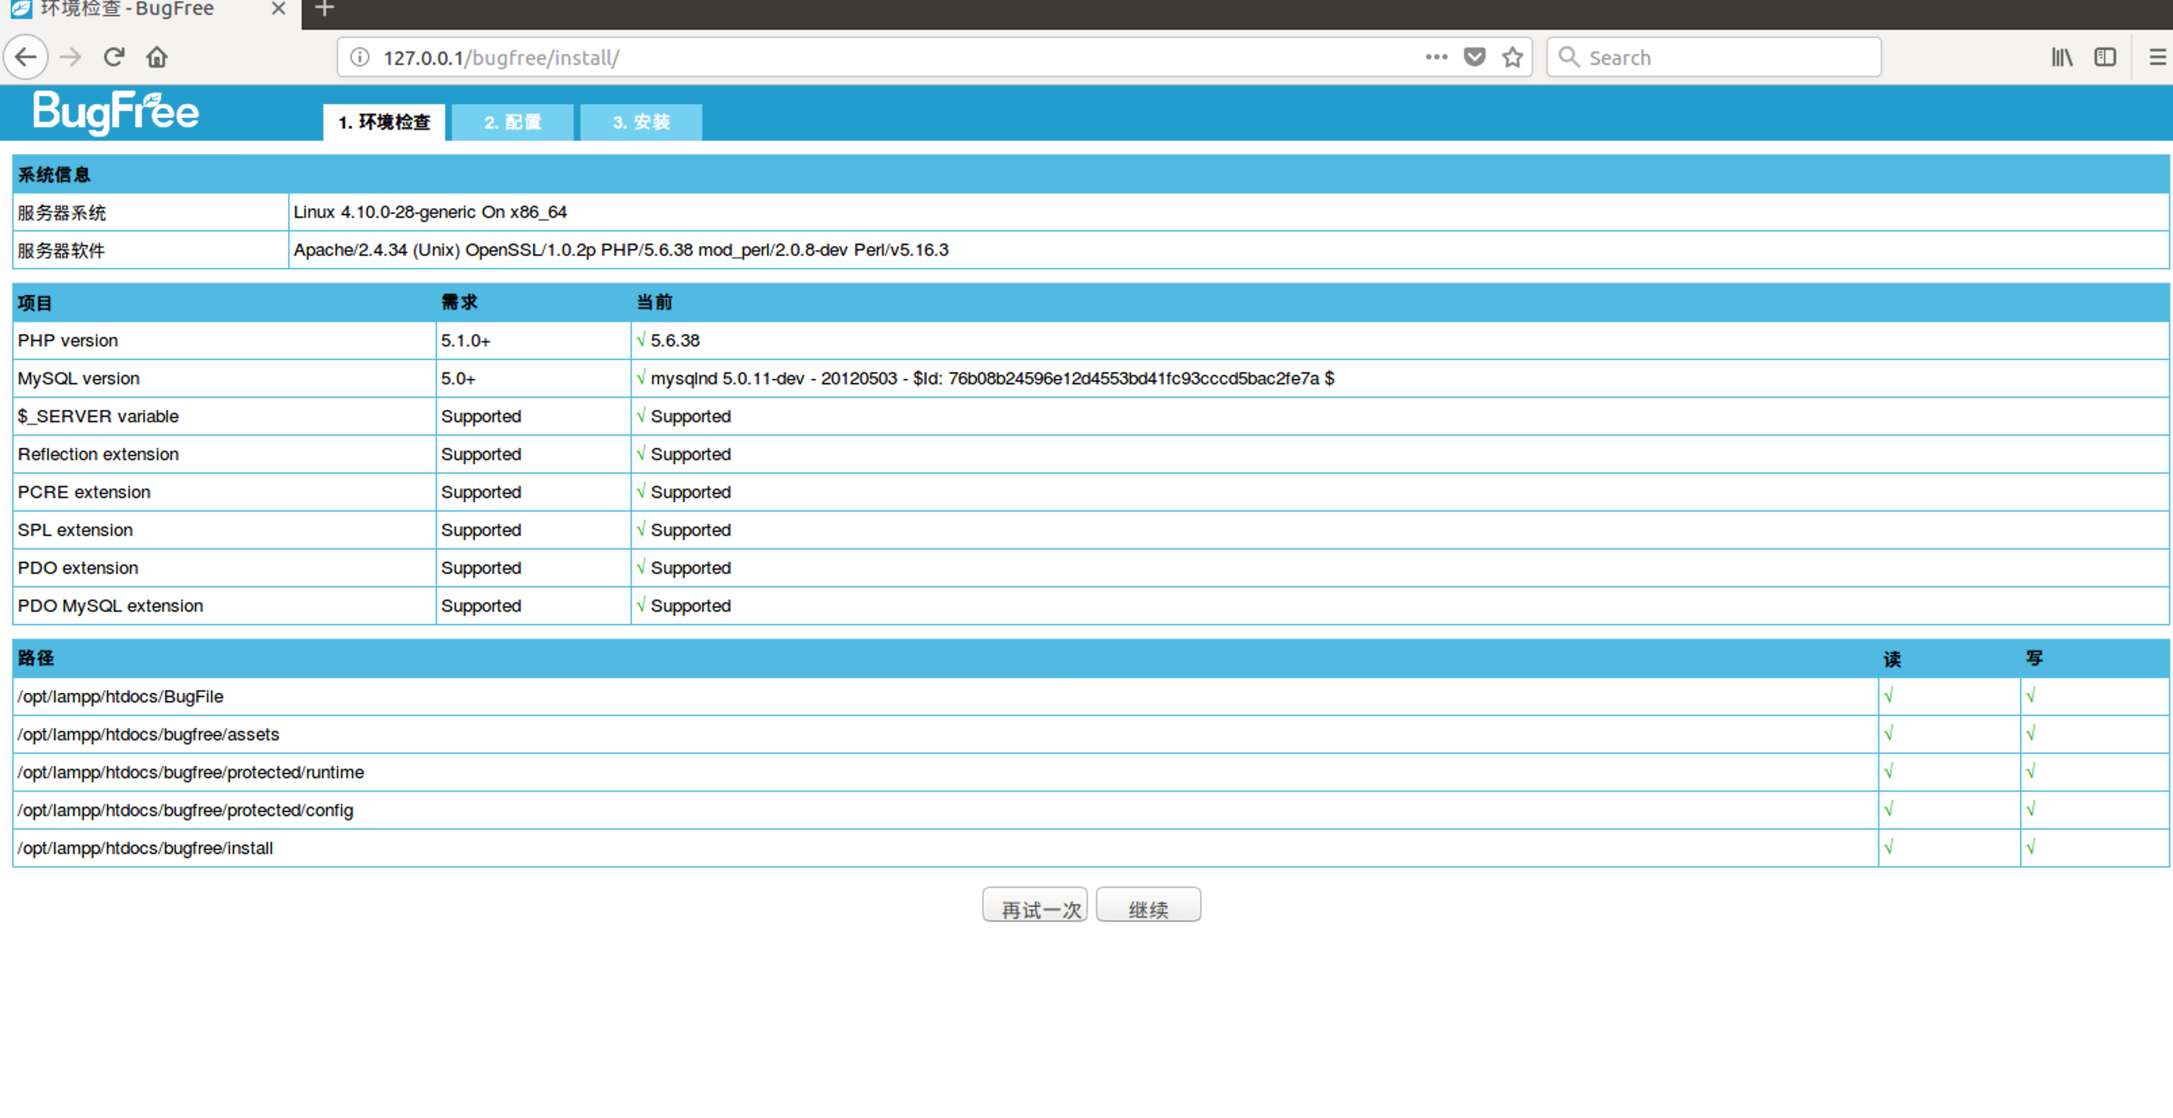
Task: Close the BugFree browser tab
Action: 278,9
